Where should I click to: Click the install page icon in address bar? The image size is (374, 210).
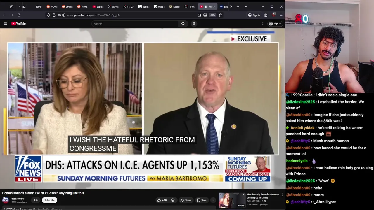(205, 15)
